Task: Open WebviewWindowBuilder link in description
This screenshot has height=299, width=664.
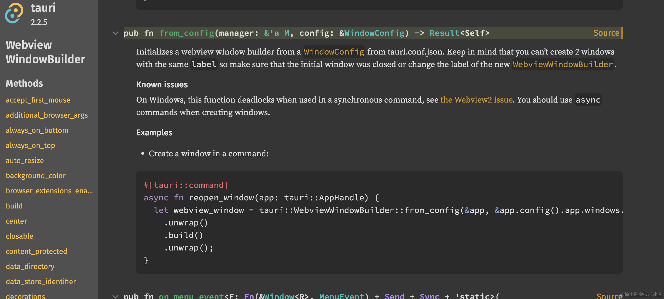Action: point(563,64)
